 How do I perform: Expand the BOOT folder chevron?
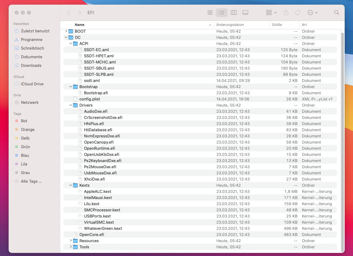66,31
